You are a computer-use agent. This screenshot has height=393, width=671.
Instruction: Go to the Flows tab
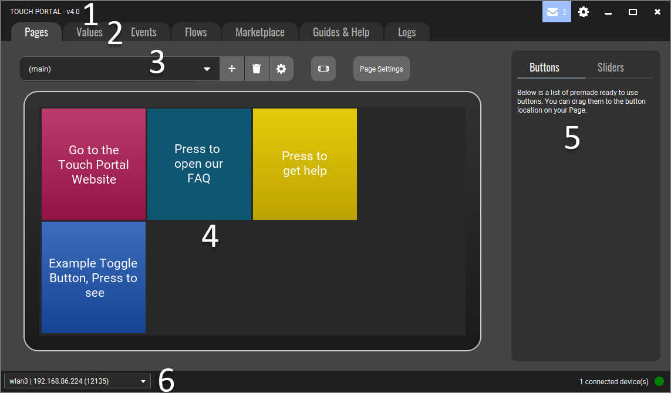point(195,32)
